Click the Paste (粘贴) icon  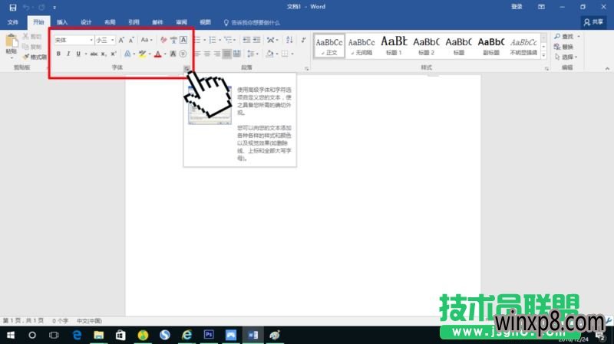[12, 41]
